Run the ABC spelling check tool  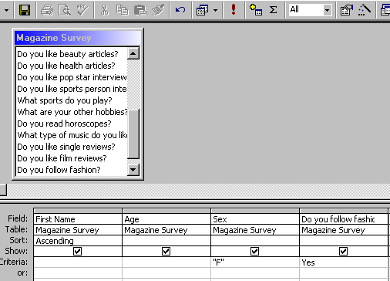pyautogui.click(x=82, y=10)
